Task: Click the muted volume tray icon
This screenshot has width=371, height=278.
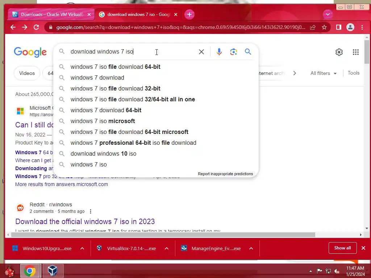Action: click(x=337, y=271)
